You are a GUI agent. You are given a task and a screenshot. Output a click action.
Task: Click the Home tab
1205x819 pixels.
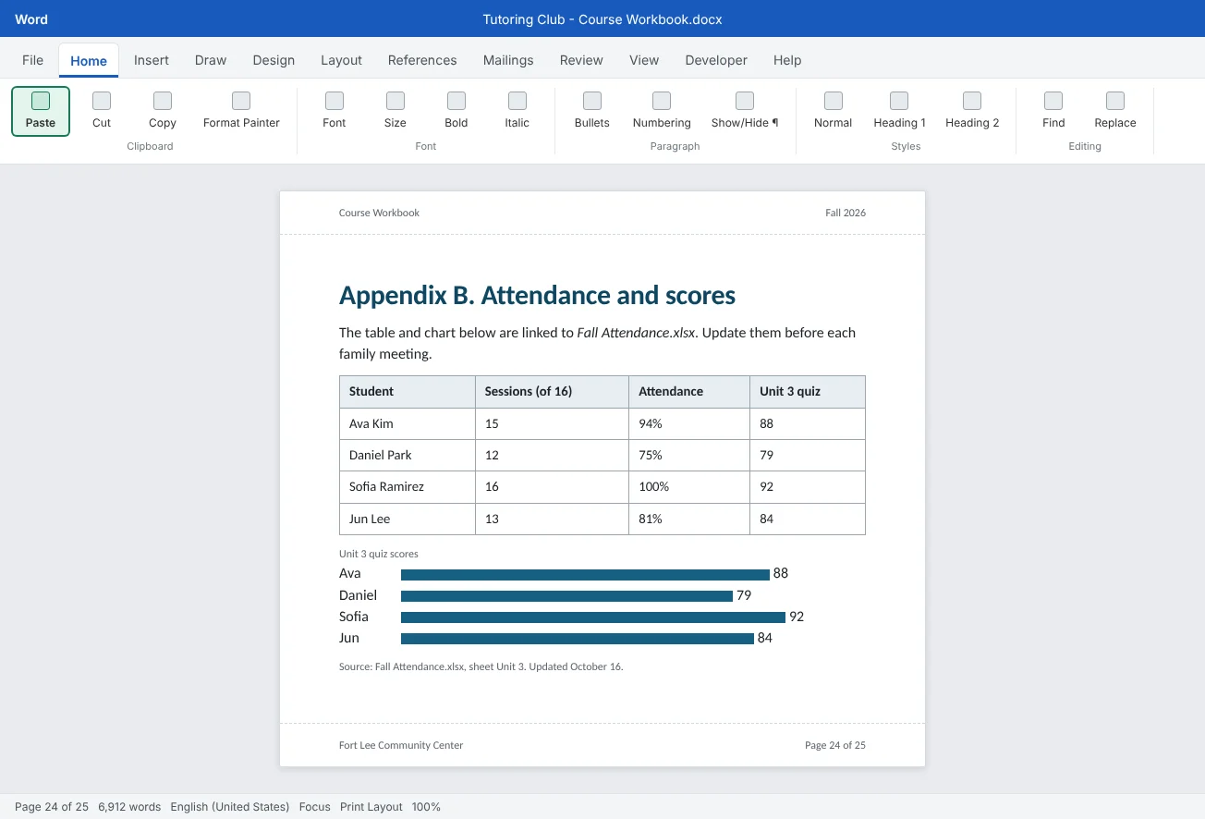[x=89, y=61]
